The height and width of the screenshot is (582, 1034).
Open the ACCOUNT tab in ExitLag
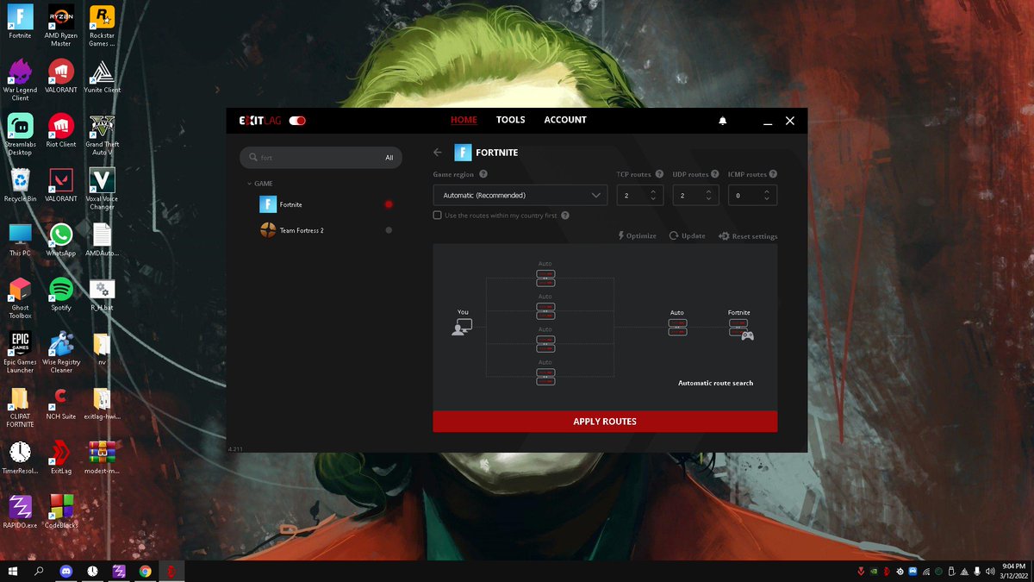tap(565, 121)
